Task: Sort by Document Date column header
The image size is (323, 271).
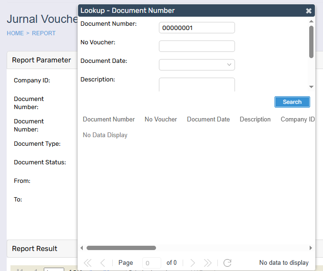Action: [208, 119]
